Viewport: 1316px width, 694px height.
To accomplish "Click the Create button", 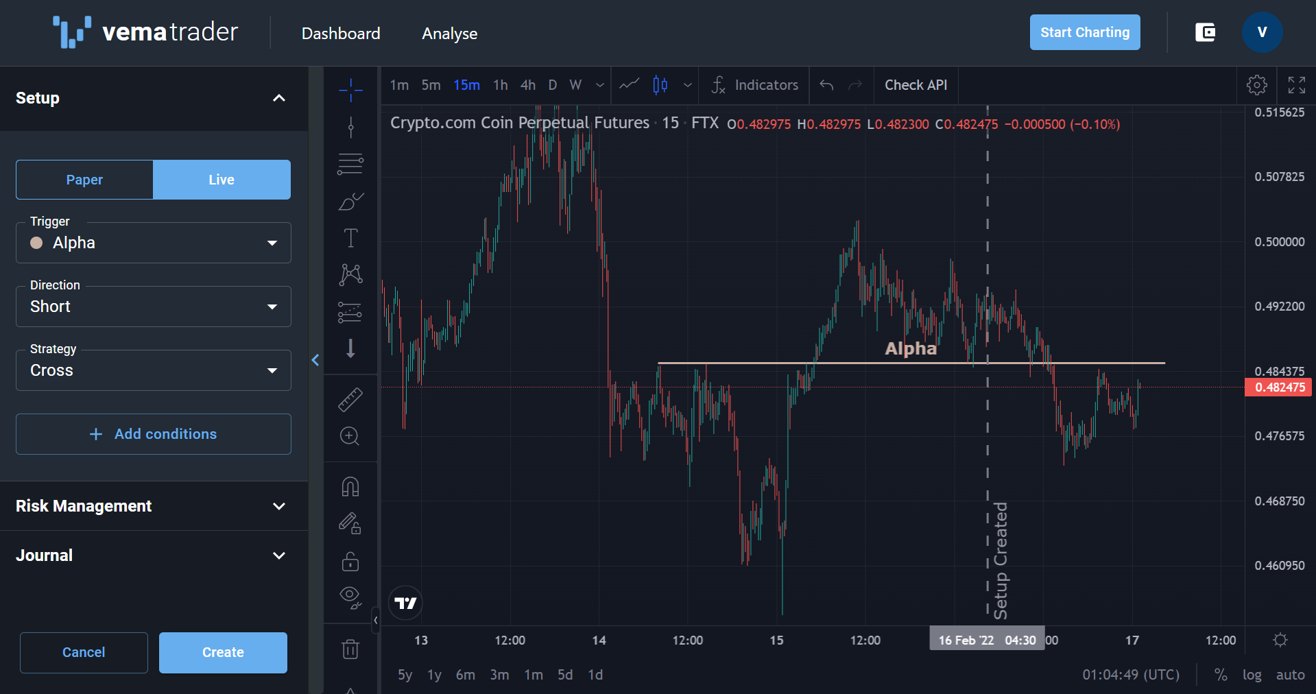I will pyautogui.click(x=223, y=652).
